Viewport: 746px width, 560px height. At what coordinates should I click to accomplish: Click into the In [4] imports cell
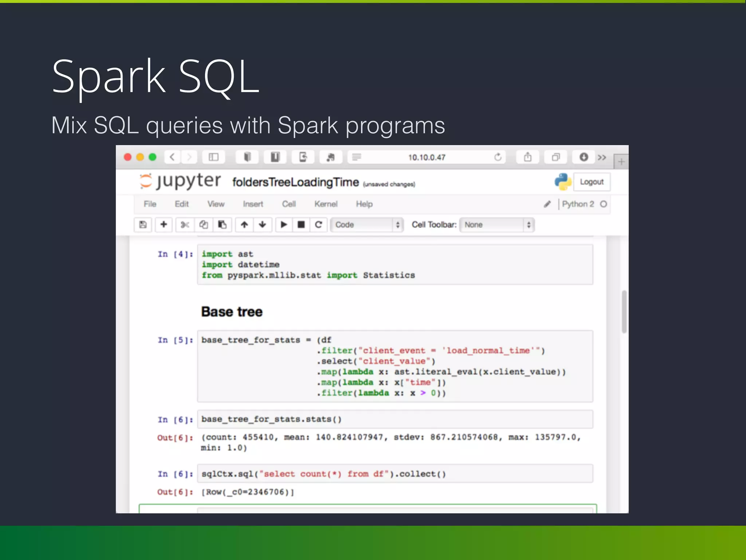[395, 265]
